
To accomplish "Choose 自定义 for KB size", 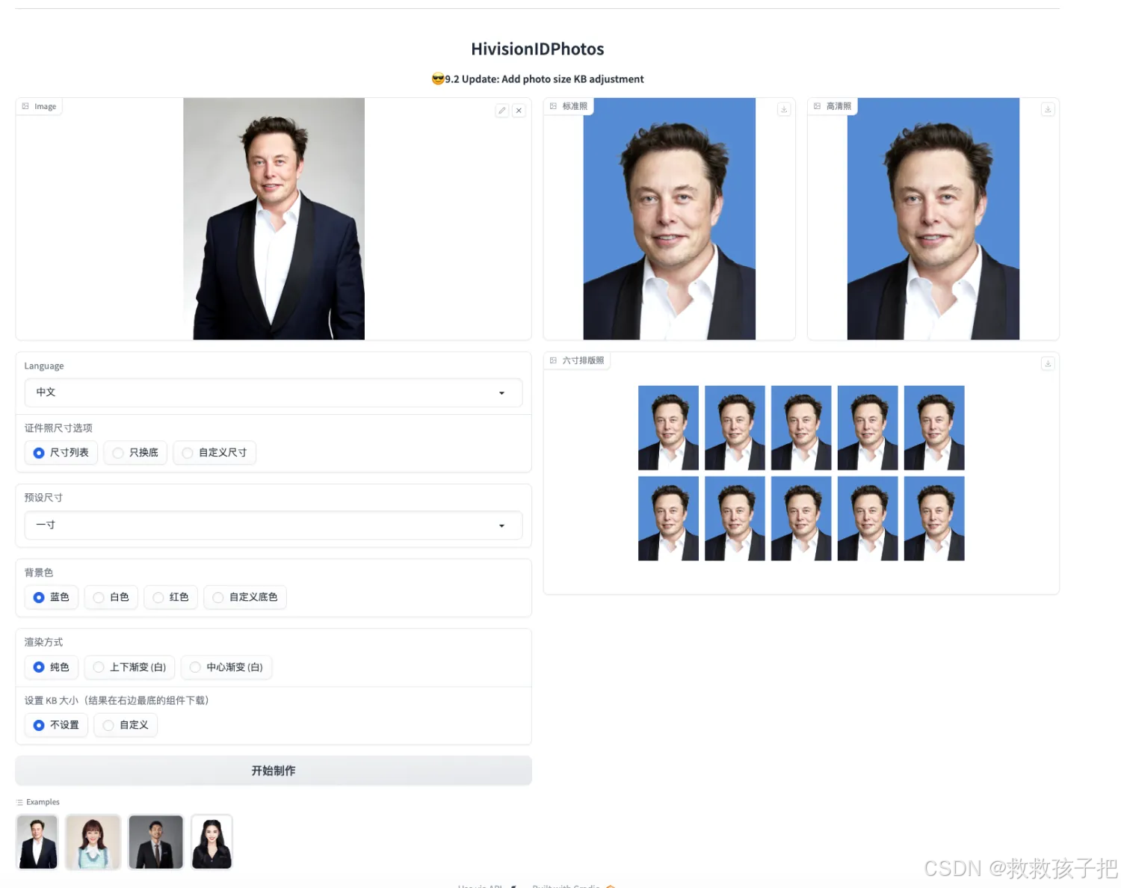I will pyautogui.click(x=126, y=725).
